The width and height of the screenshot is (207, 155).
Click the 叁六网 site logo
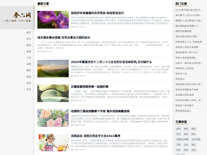pos(17,17)
